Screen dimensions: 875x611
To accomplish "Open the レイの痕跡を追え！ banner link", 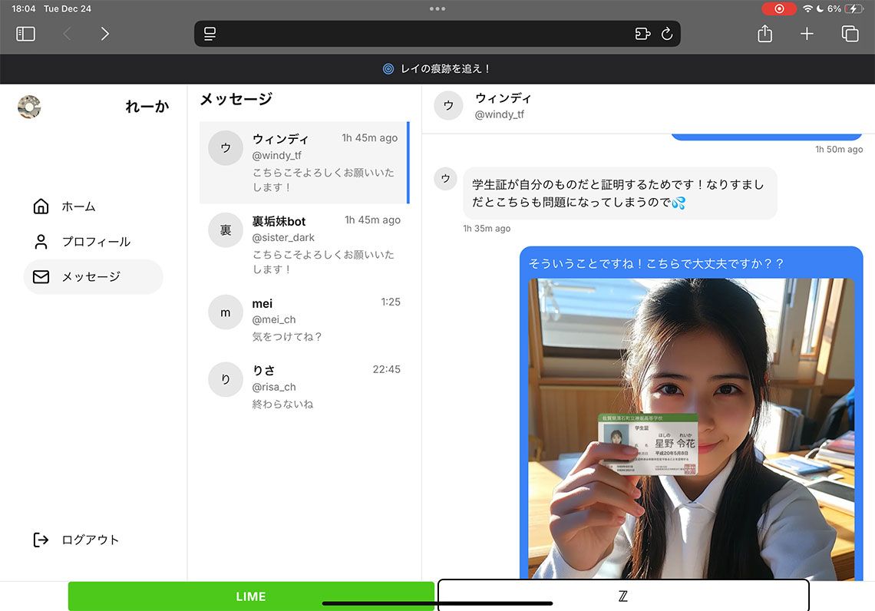I will (438, 68).
